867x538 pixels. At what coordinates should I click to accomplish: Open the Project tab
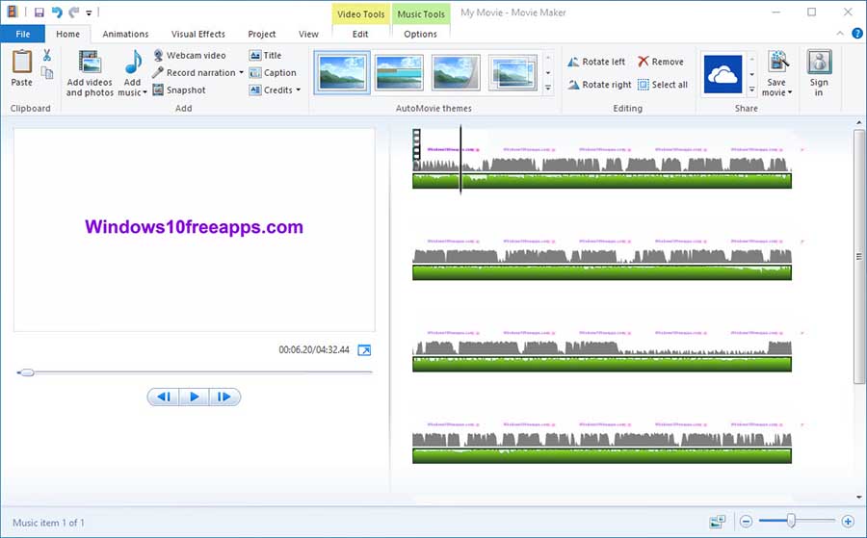coord(261,34)
